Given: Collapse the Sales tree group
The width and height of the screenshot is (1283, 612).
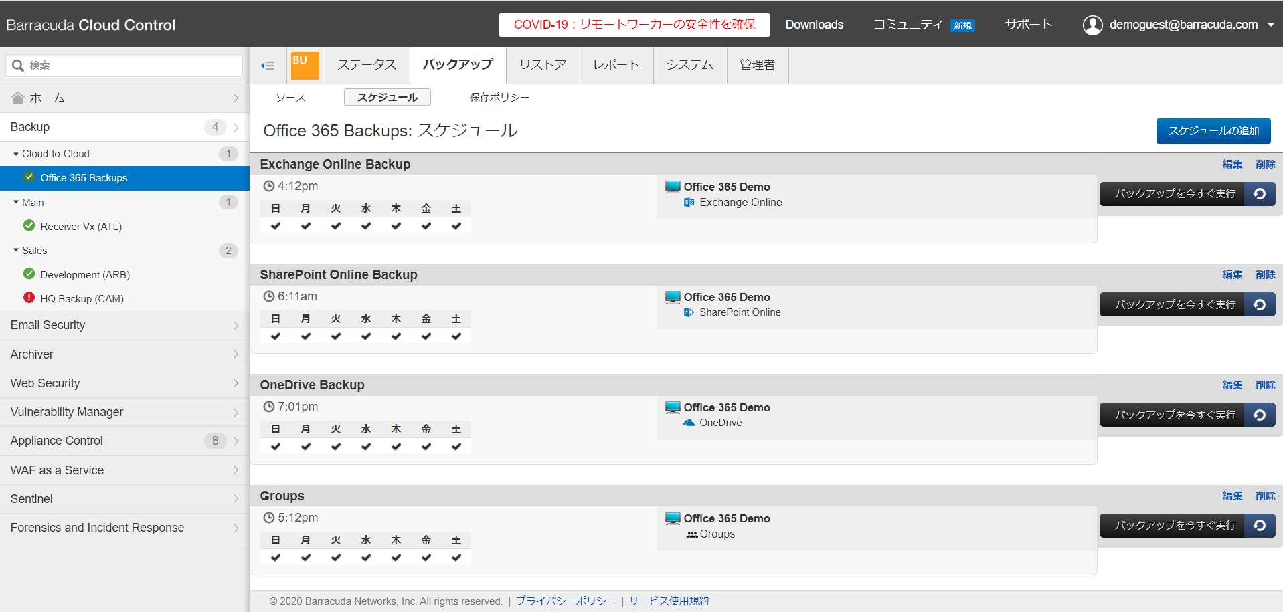Looking at the screenshot, I should [x=16, y=250].
